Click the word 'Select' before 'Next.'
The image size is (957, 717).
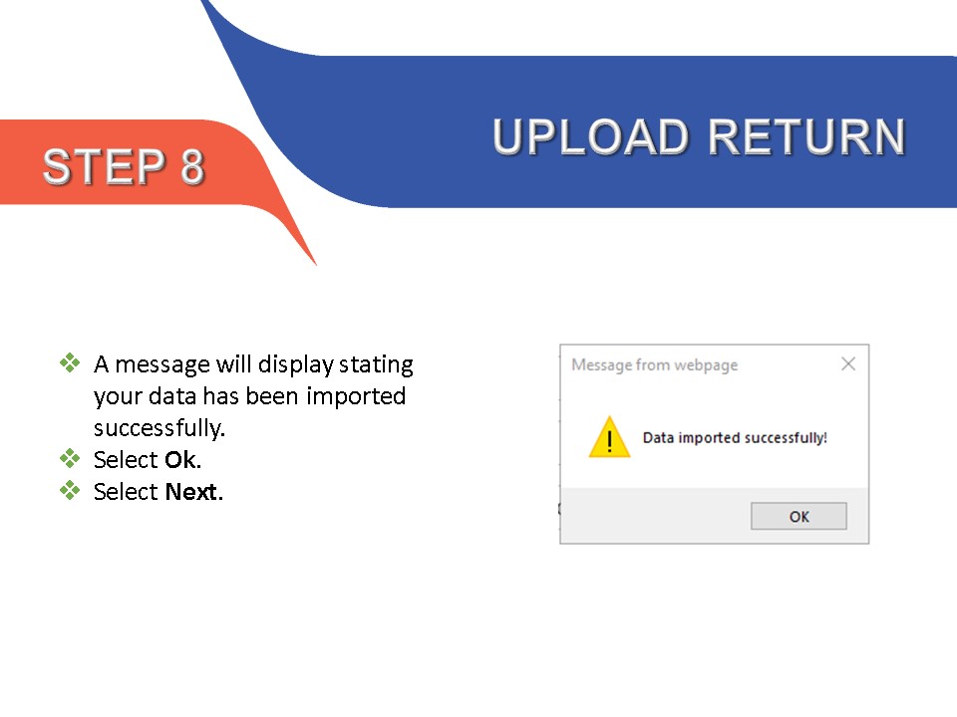(x=126, y=491)
